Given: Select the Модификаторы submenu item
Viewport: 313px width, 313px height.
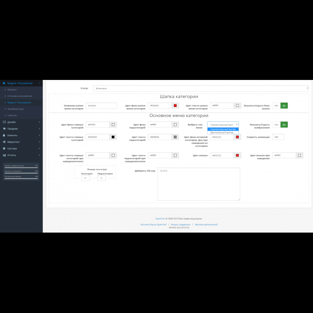Looking at the screenshot, I should [16, 109].
